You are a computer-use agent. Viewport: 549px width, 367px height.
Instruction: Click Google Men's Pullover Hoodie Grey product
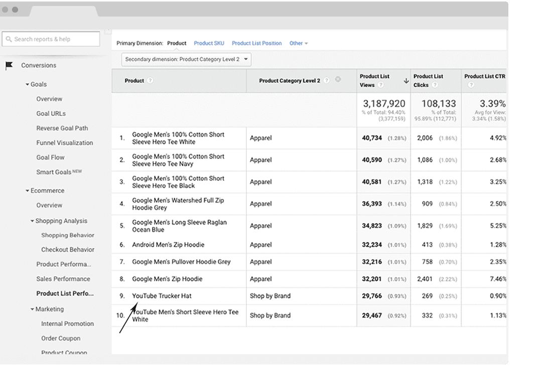coord(181,262)
